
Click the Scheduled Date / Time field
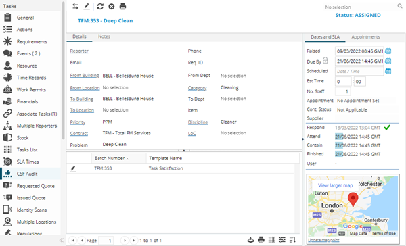(359, 71)
